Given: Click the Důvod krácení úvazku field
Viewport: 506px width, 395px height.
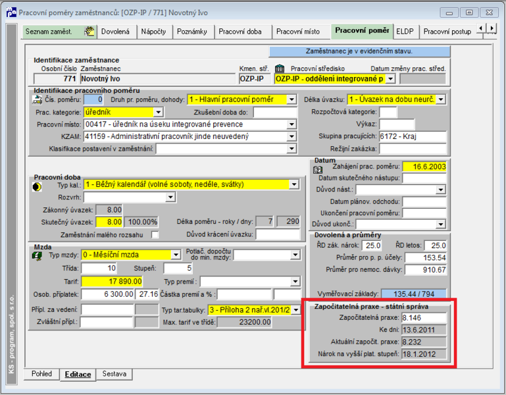Looking at the screenshot, I should pyautogui.click(x=278, y=234).
